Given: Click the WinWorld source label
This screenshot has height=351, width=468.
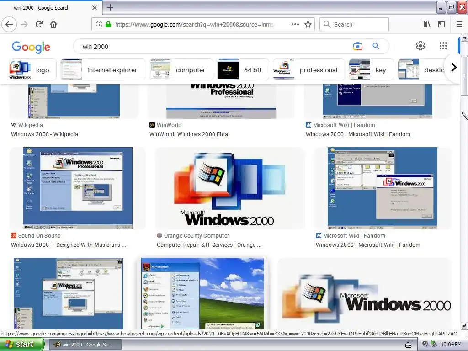Looking at the screenshot, I should pyautogui.click(x=169, y=125).
